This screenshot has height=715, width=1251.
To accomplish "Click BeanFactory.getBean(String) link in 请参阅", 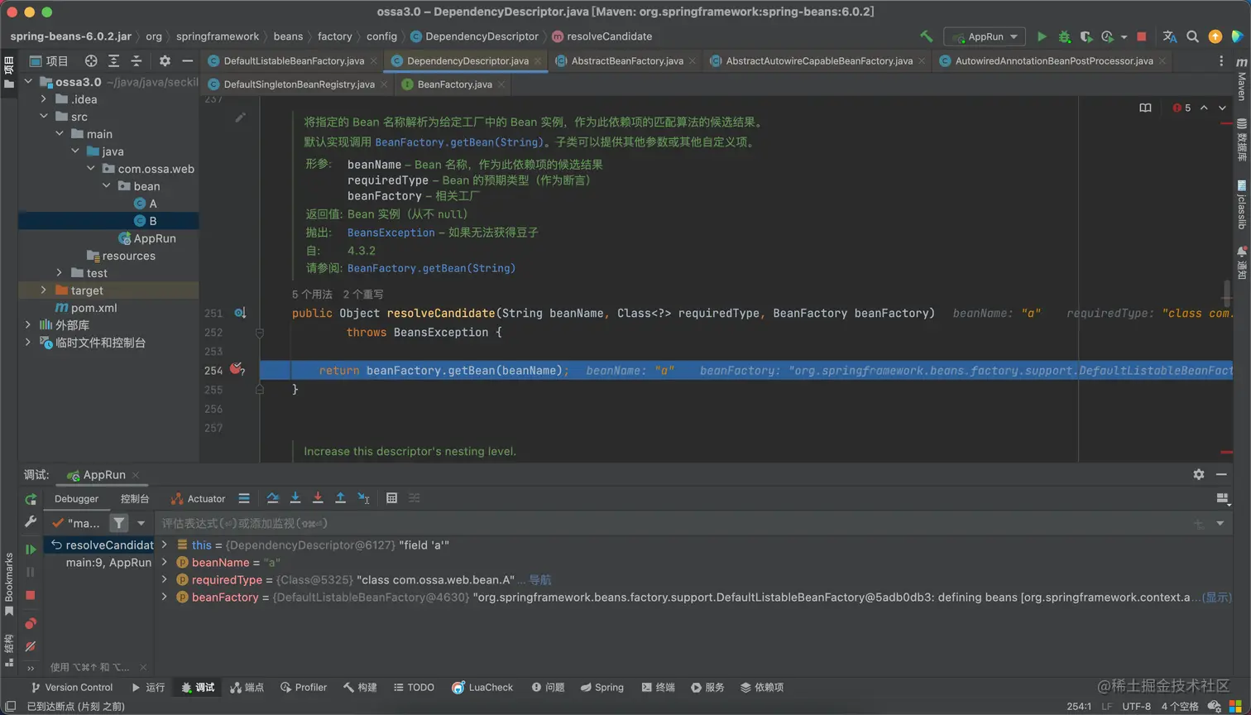I will 431,268.
